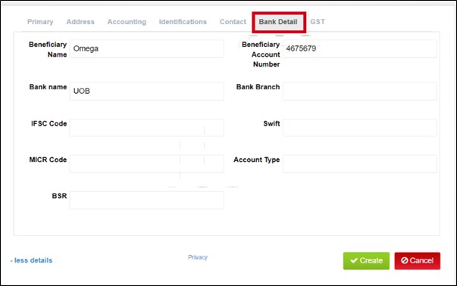Collapse form with less details link

[32, 260]
